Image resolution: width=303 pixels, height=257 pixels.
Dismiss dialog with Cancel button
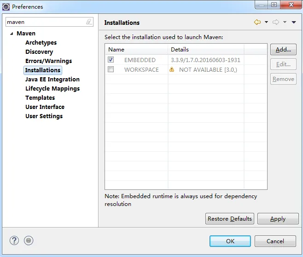click(275, 241)
